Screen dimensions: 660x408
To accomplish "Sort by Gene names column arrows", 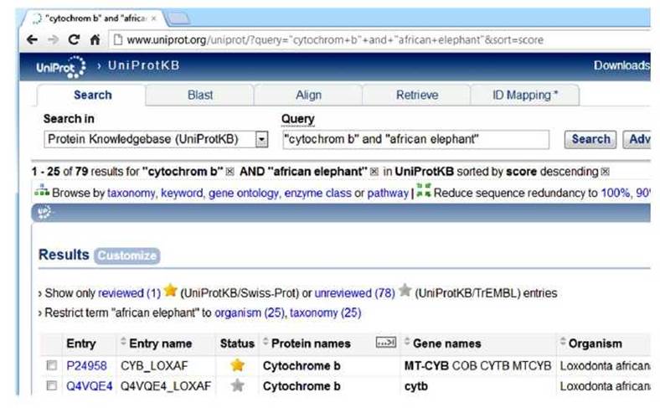I will click(406, 341).
